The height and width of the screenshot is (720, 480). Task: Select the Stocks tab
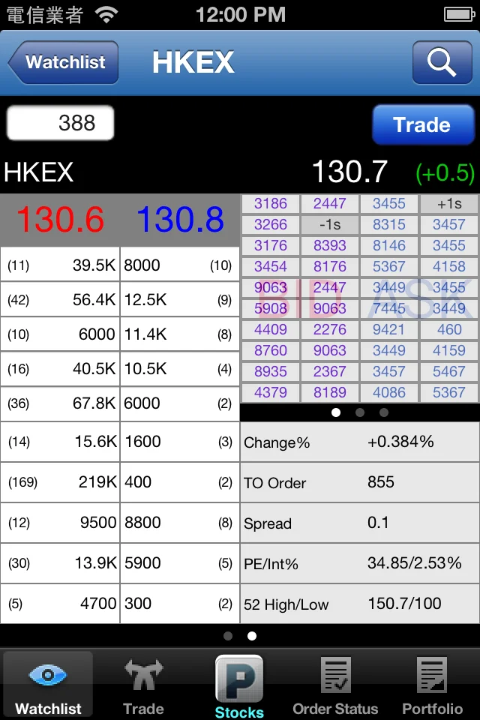(x=238, y=687)
